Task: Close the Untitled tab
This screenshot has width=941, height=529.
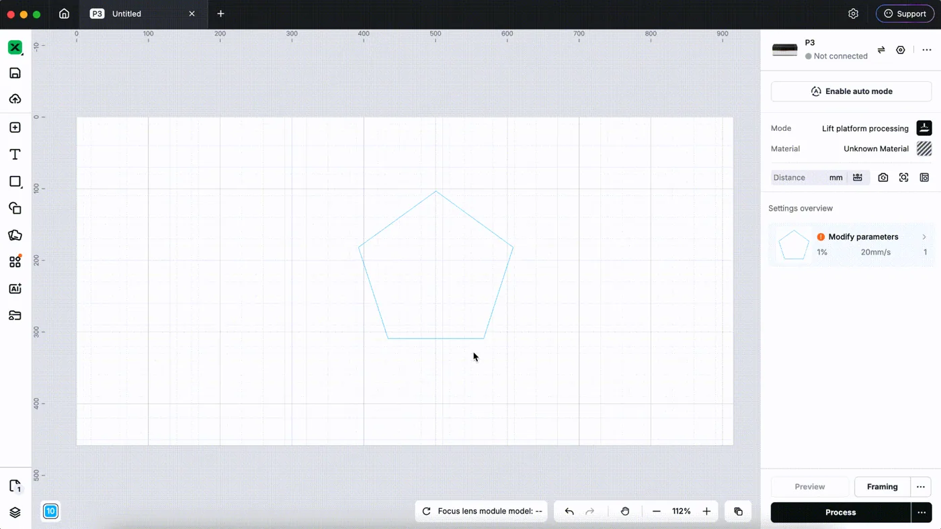Action: coord(192,13)
